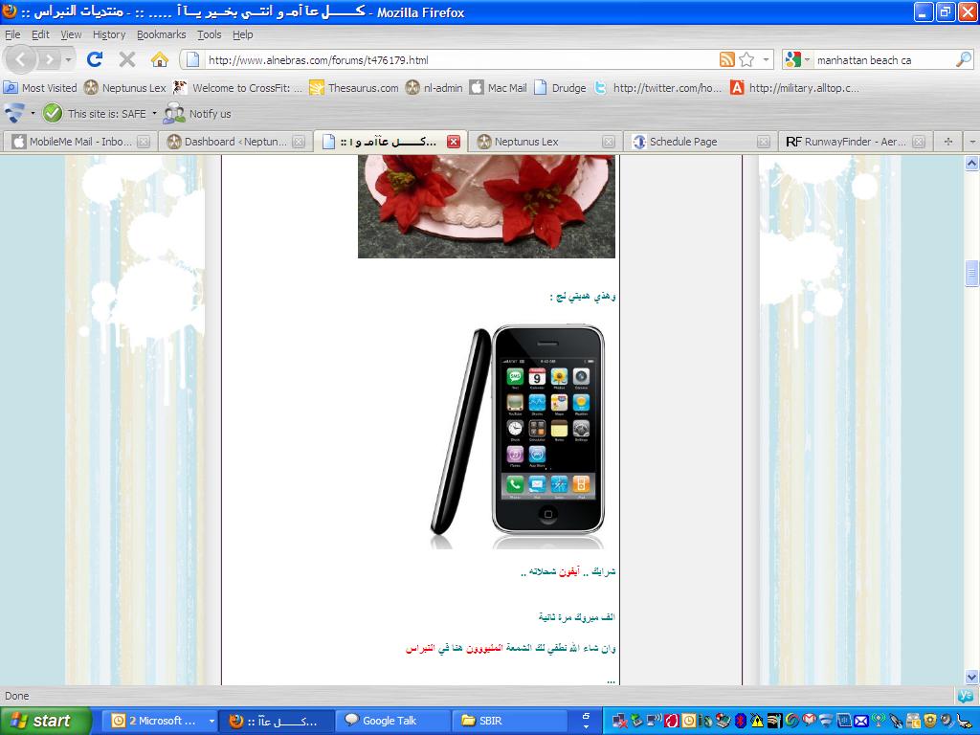Open the File menu

coord(12,34)
